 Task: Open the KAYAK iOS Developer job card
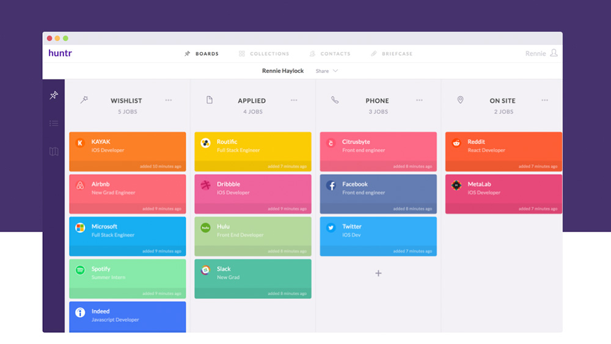pyautogui.click(x=127, y=152)
